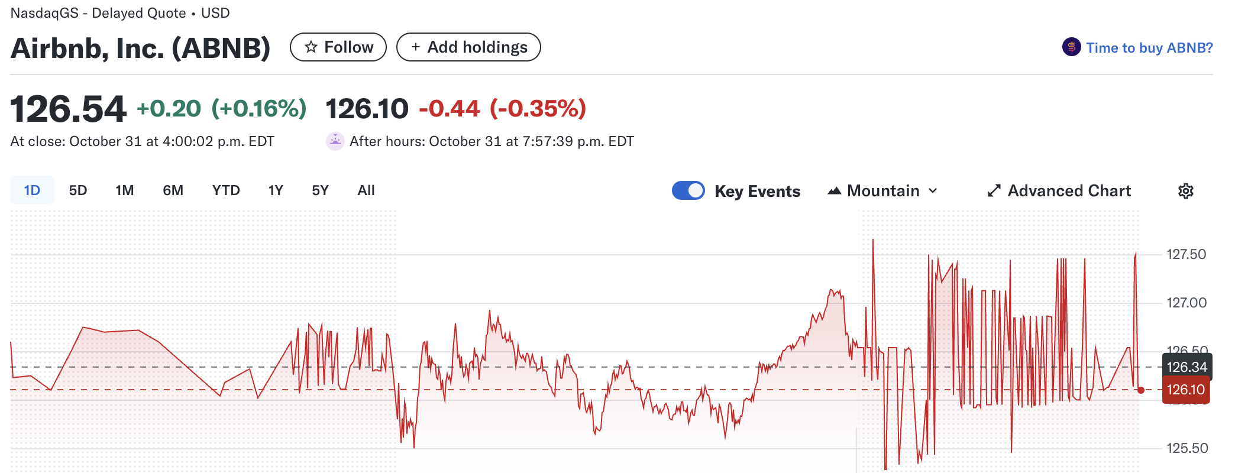This screenshot has height=473, width=1235.
Task: Select the 5D time range tab
Action: (x=78, y=190)
